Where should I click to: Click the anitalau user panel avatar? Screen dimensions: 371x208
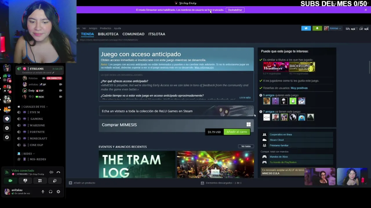click(7, 192)
